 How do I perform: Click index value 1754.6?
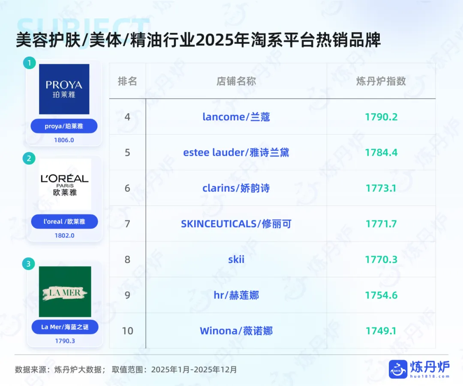tap(381, 295)
